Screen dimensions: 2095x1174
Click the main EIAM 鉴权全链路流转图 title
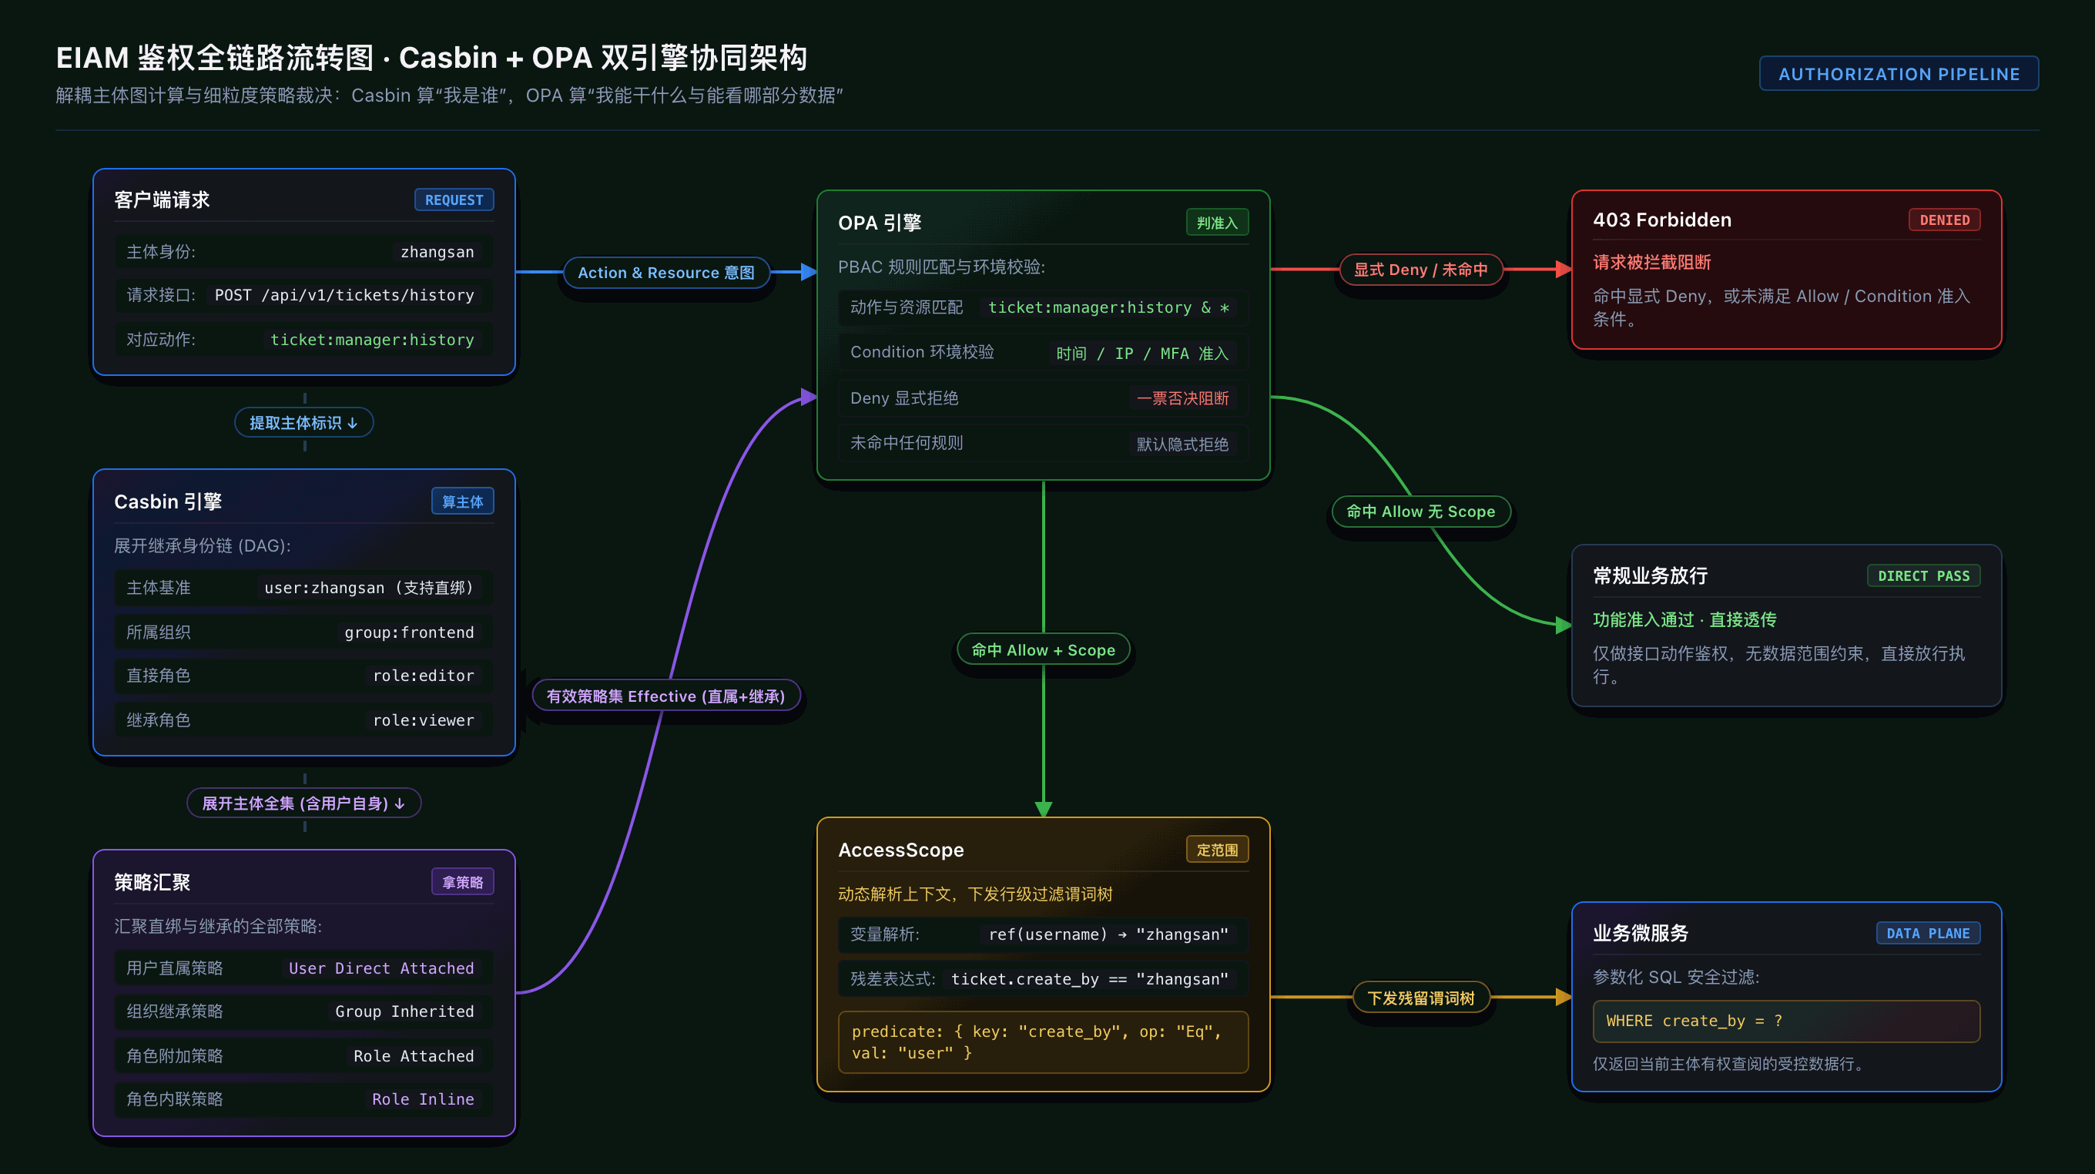click(x=431, y=57)
